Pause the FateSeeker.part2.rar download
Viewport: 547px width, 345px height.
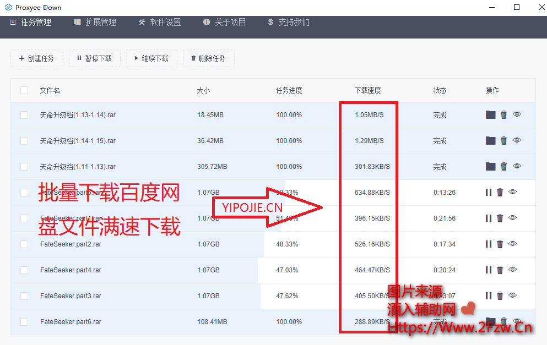[x=488, y=244]
